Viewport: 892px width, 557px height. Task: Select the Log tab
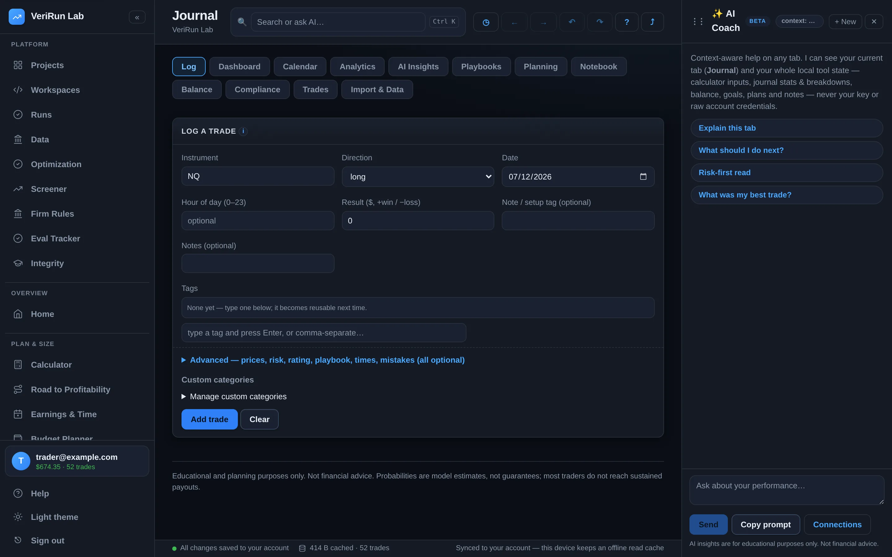189,67
